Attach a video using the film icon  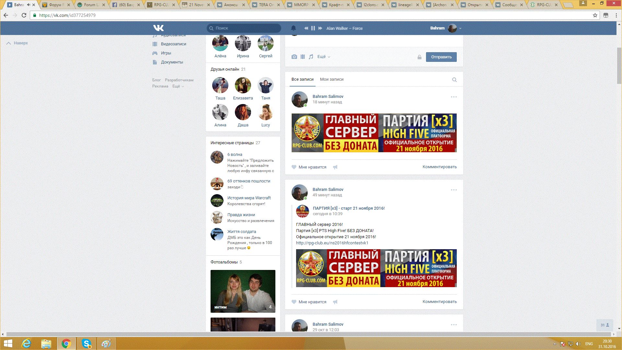coord(303,57)
